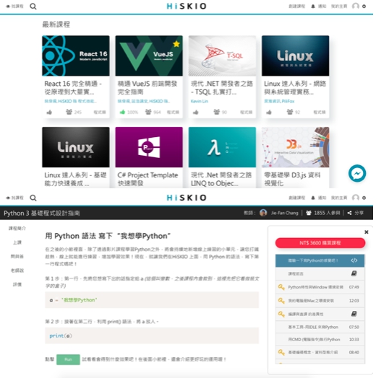Viewport: 389px width, 378px height.
Task: Click the thumbs-up icon on React 16 card
Action: 49,112
